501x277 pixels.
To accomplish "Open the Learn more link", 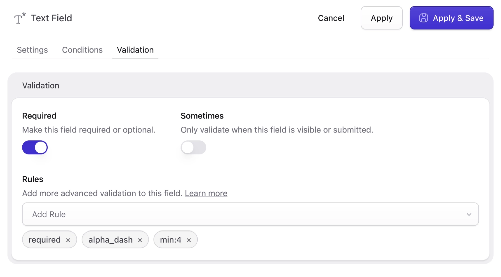I will coord(206,193).
